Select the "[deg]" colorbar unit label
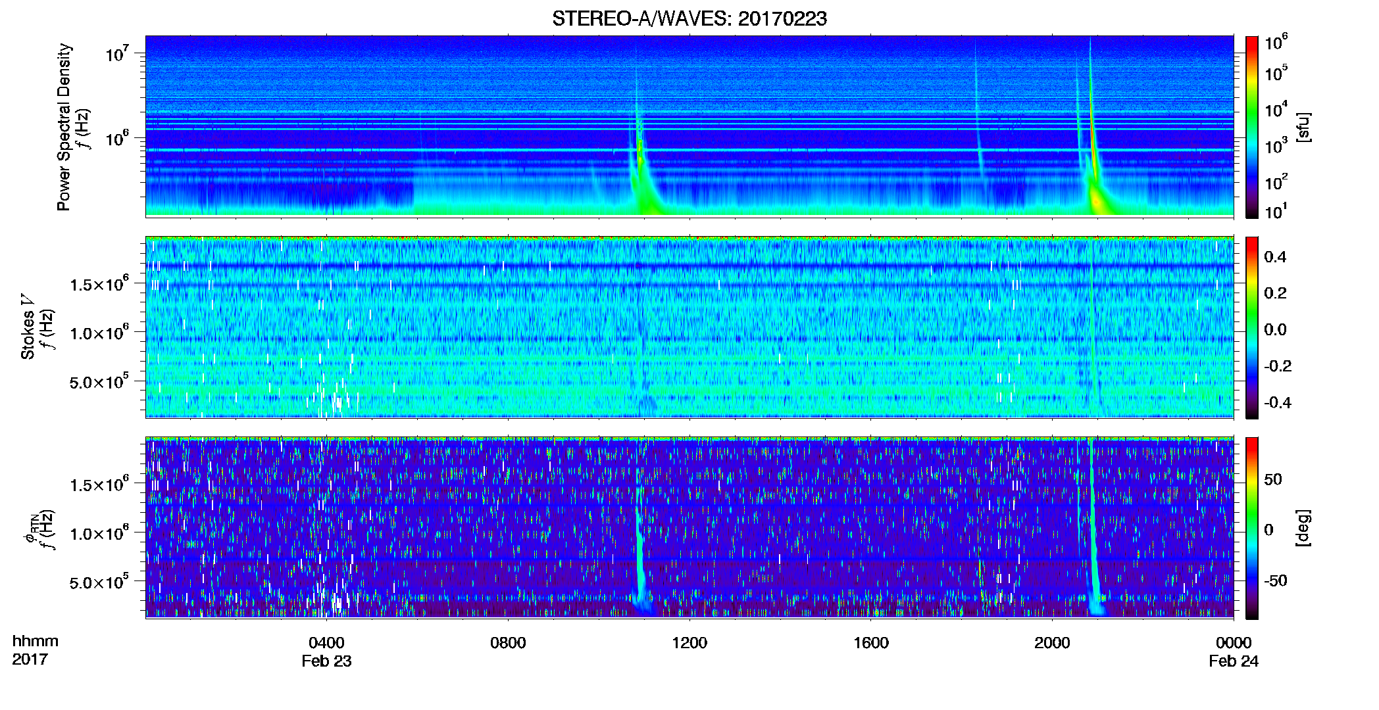Screen dimensions: 1379x710 coord(1303,528)
